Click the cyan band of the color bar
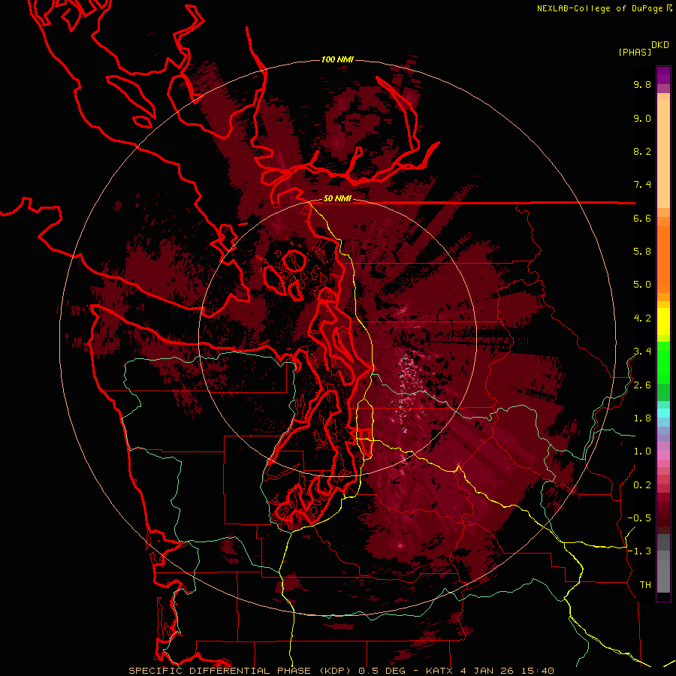This screenshot has width=676, height=676. tap(663, 413)
